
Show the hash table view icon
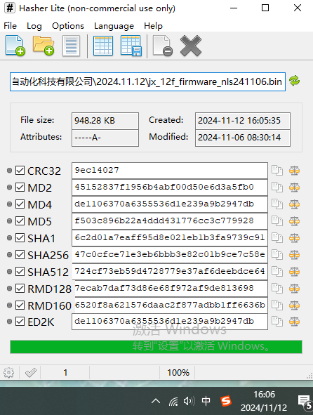[x=103, y=46]
